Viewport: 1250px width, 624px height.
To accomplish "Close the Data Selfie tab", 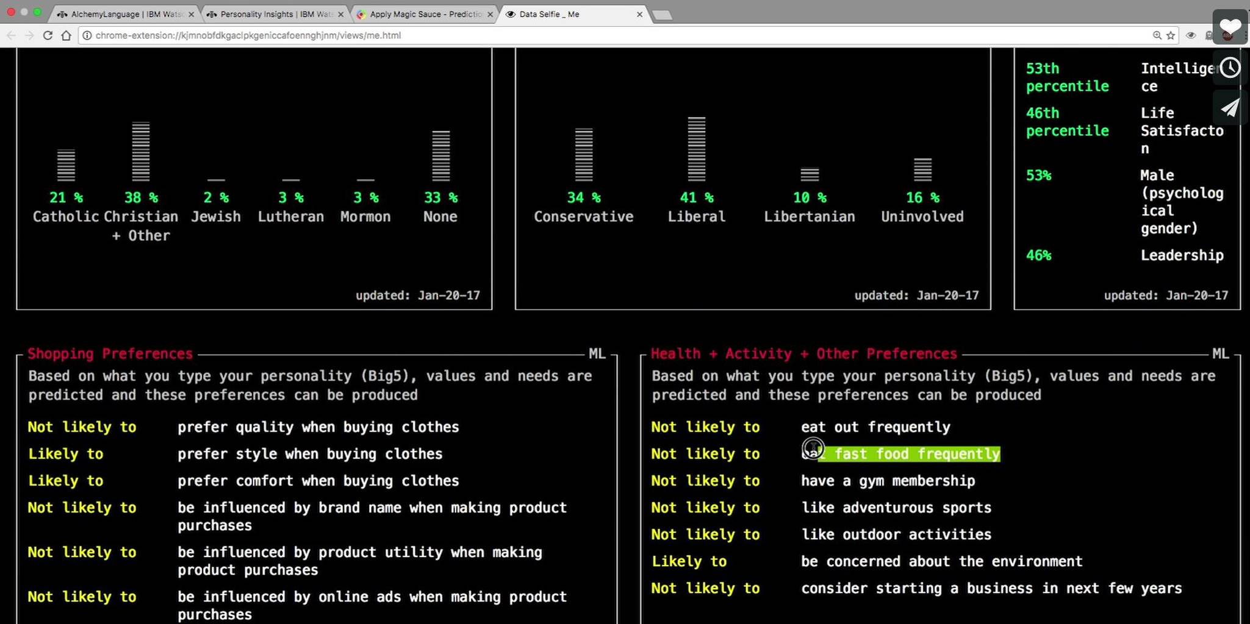I will pyautogui.click(x=639, y=14).
